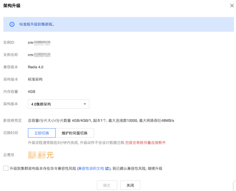
Task: Click the 架构升级 dialog title
Action: (x=12, y=6)
